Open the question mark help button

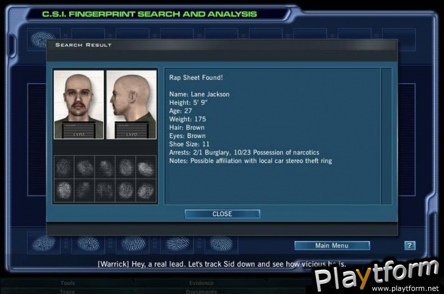pyautogui.click(x=410, y=245)
